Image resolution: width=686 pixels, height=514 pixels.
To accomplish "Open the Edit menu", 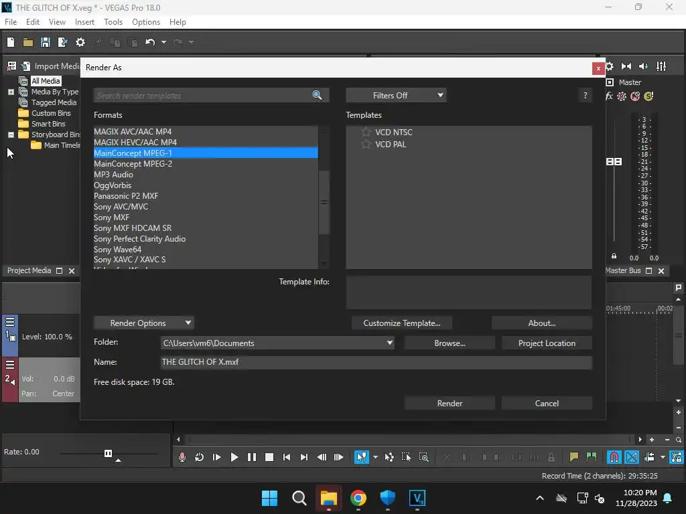I will pyautogui.click(x=32, y=22).
